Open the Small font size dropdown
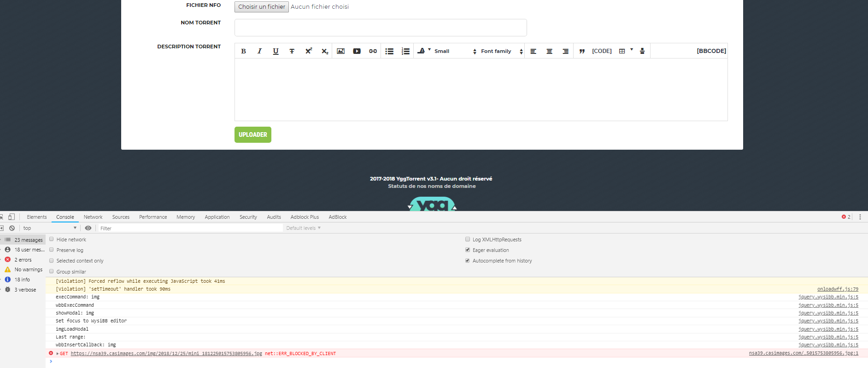Image resolution: width=868 pixels, height=368 pixels. [455, 51]
